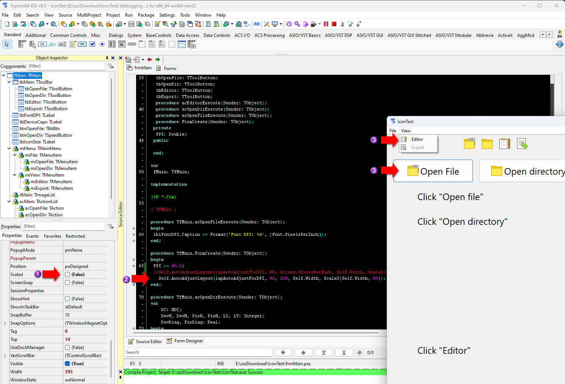This screenshot has height=384, width=565.
Task: Open the Project menu
Action: (113, 15)
